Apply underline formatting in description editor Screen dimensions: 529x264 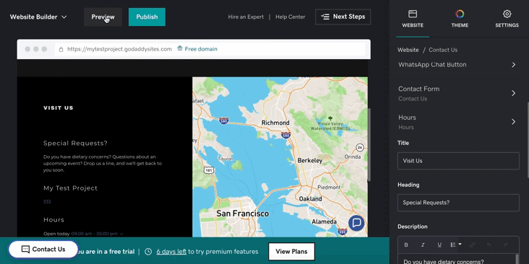click(439, 245)
